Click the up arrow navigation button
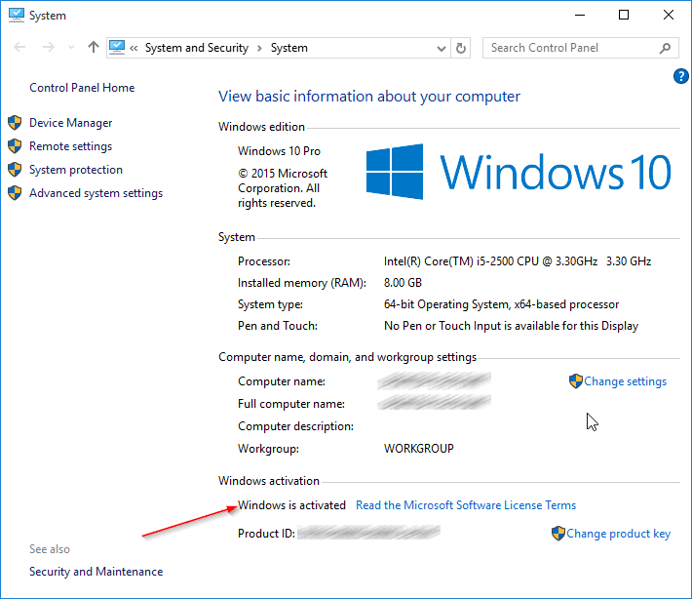The image size is (692, 599). pyautogui.click(x=94, y=47)
